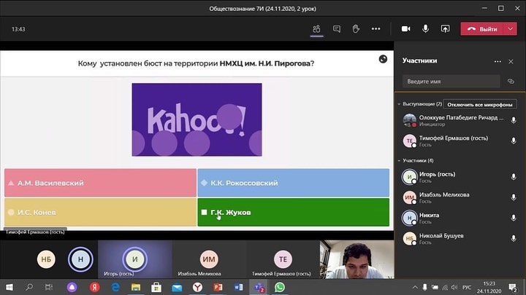Image resolution: width=526 pixels, height=295 pixels.
Task: Select Николай Бушуев in participants list
Action: tap(460, 238)
